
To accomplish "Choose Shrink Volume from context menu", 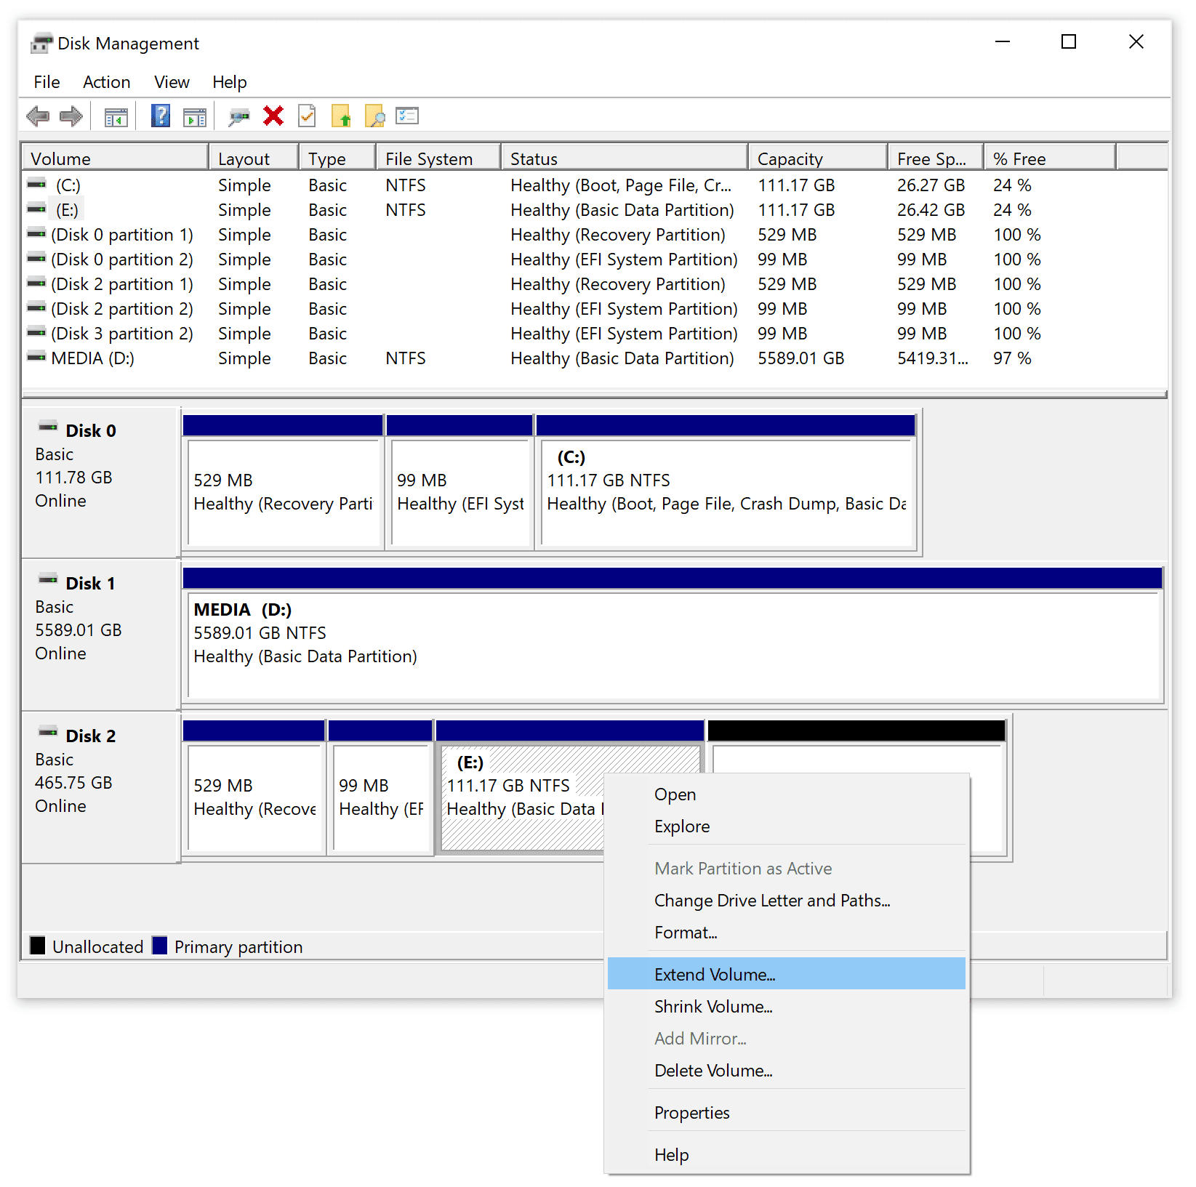I will (x=713, y=1006).
